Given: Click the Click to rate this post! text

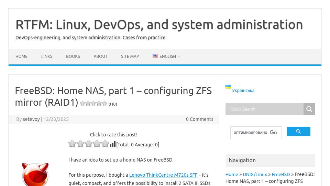Looking at the screenshot, I should [114, 135].
